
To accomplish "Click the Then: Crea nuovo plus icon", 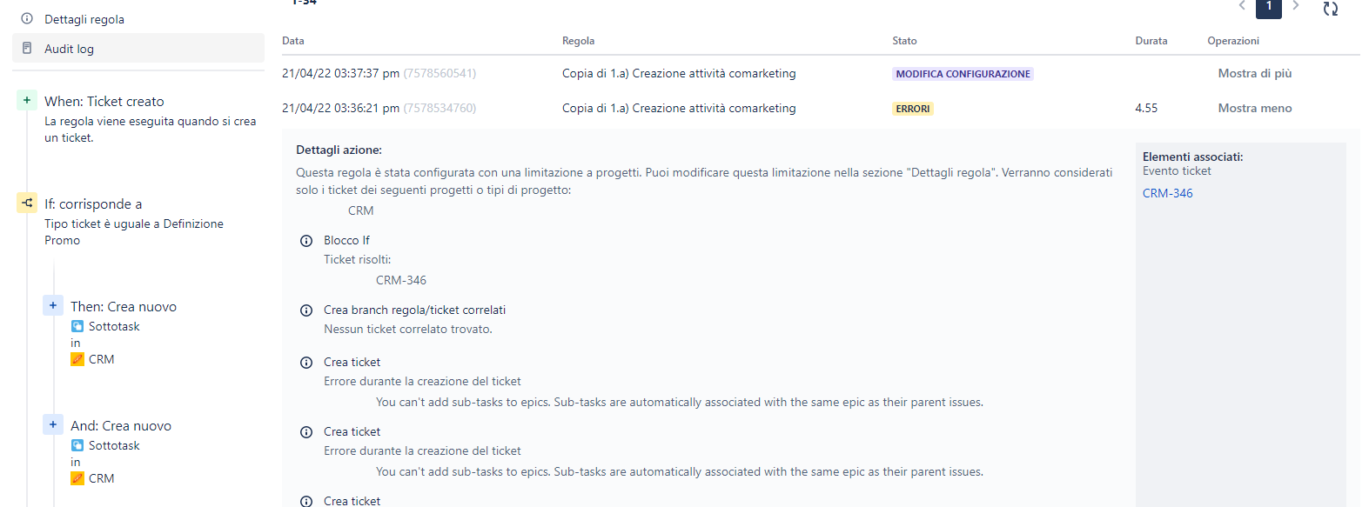I will click(x=53, y=305).
